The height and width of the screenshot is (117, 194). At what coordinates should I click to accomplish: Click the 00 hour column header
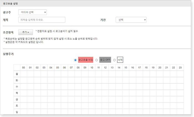[24, 68]
